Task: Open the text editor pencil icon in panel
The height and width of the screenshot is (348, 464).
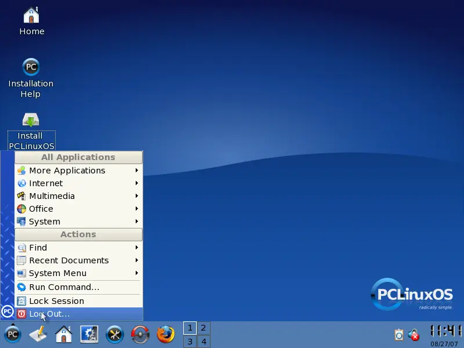Action: pyautogui.click(x=38, y=334)
